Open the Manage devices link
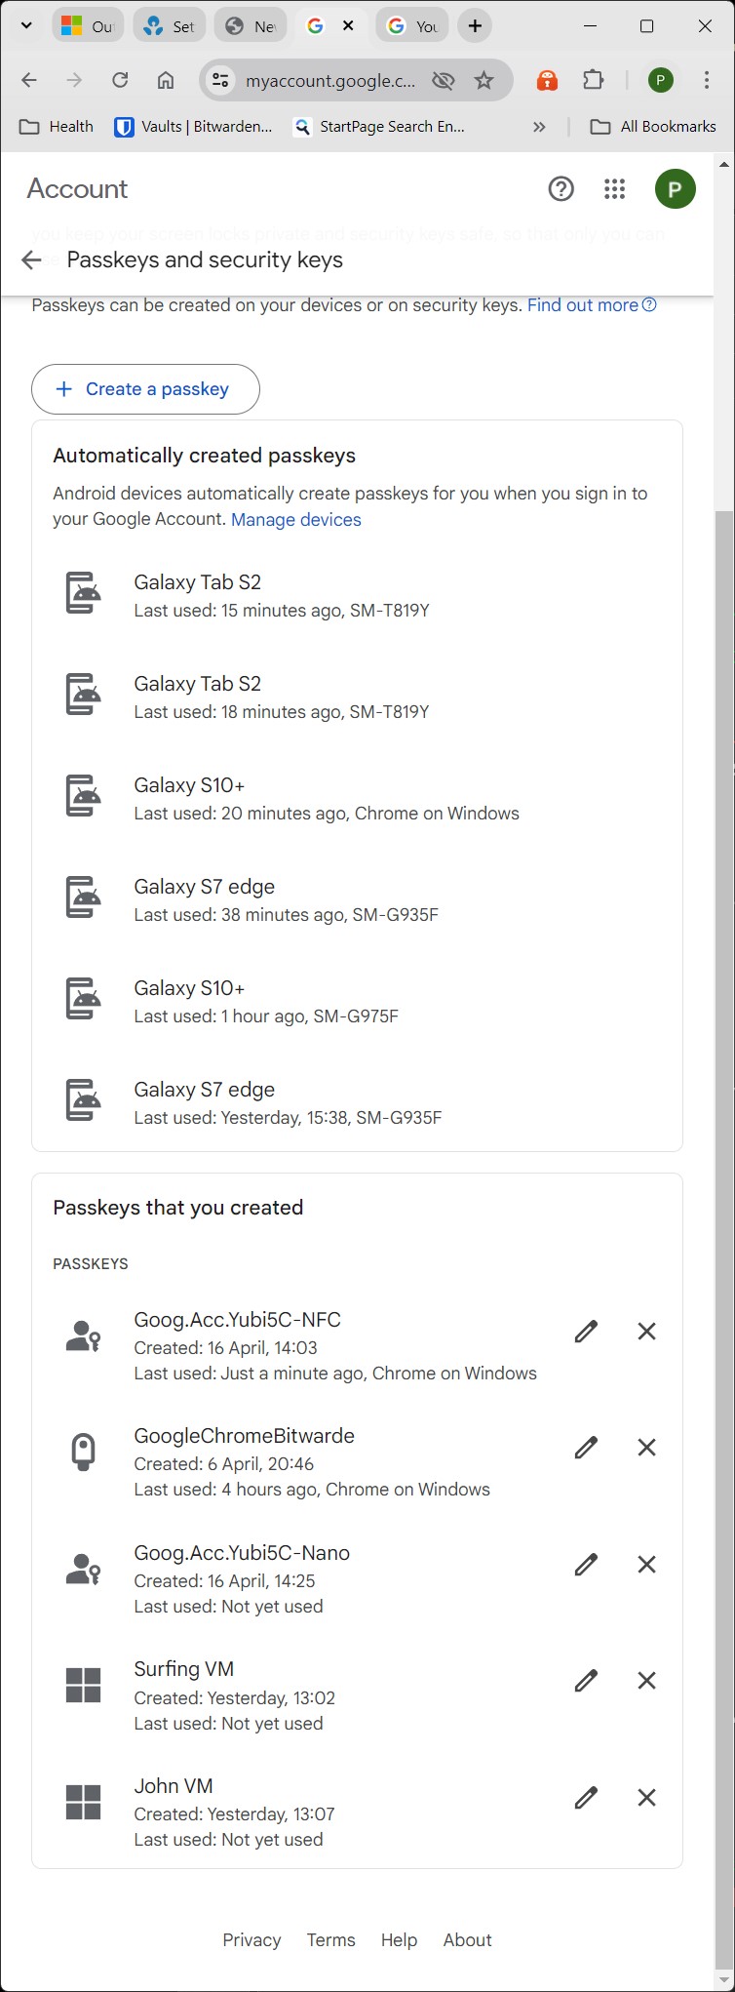The width and height of the screenshot is (735, 1992). pyautogui.click(x=295, y=520)
